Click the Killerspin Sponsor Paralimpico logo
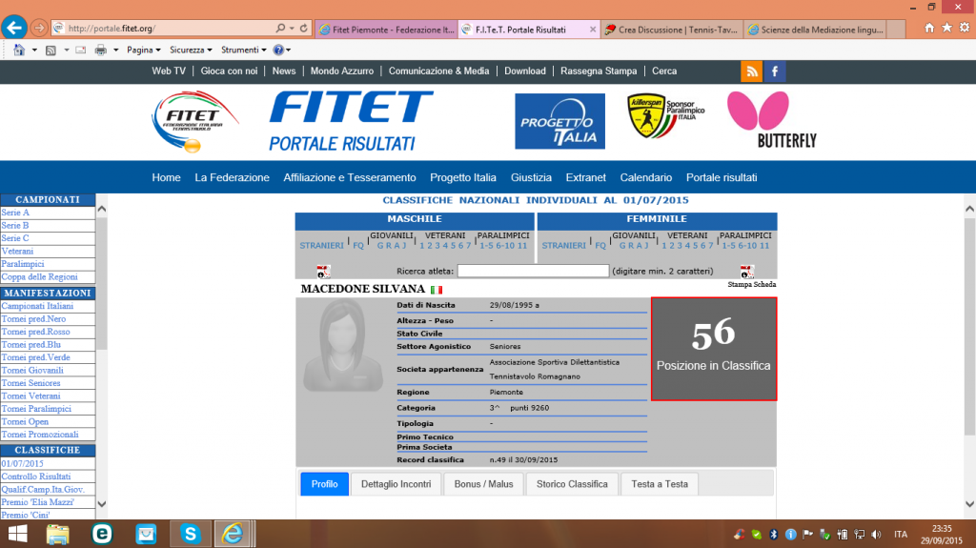Viewport: 976px width, 548px height. pyautogui.click(x=665, y=116)
